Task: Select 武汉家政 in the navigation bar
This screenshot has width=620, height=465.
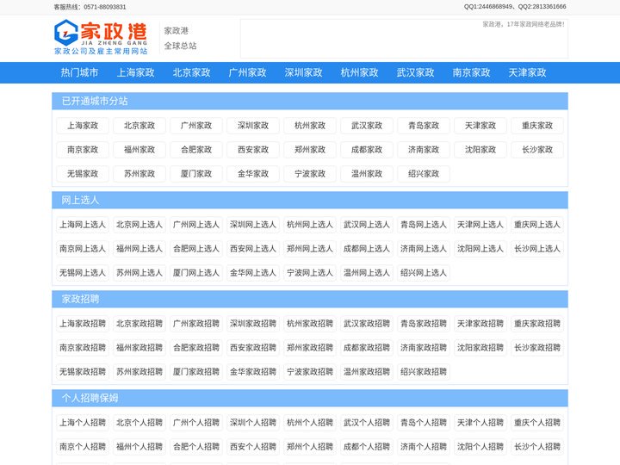Action: [416, 72]
